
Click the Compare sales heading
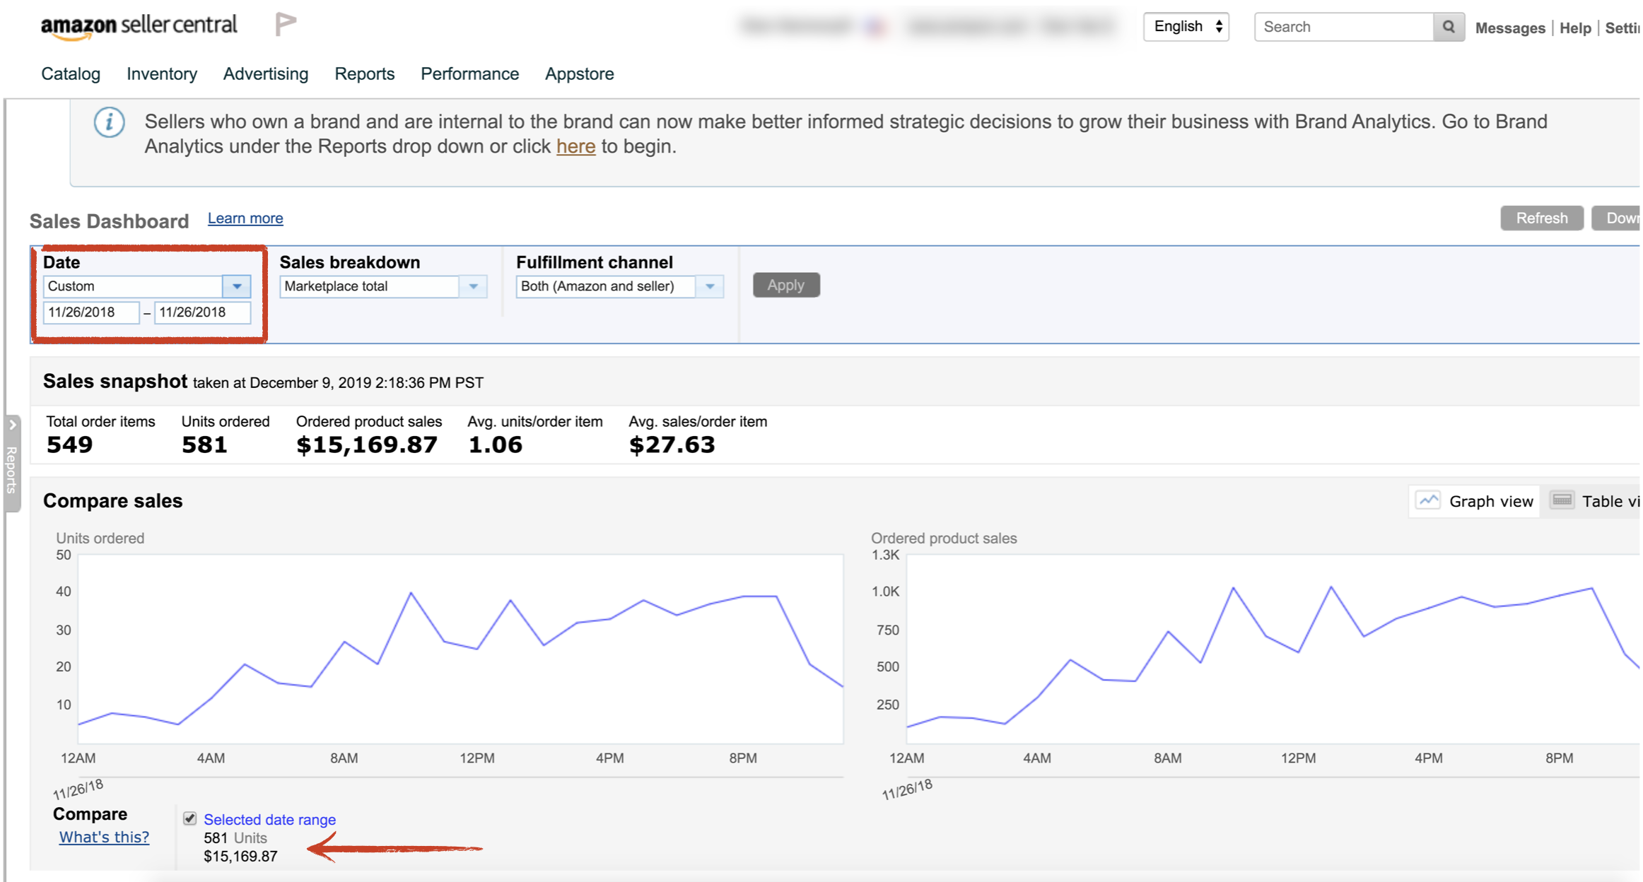(113, 501)
